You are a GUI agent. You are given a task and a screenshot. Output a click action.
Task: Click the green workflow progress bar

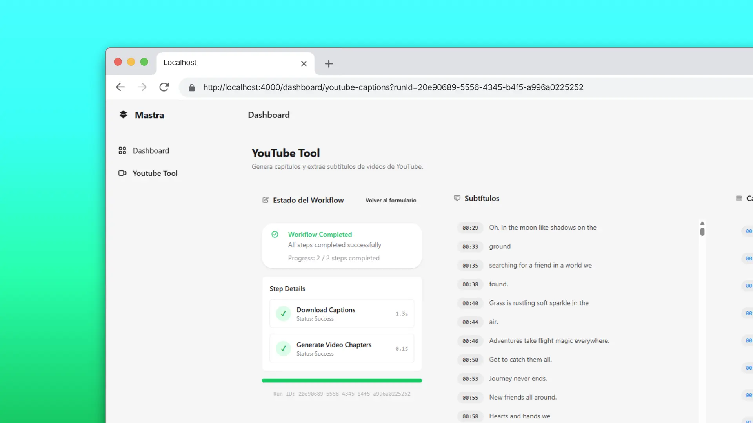pos(342,380)
